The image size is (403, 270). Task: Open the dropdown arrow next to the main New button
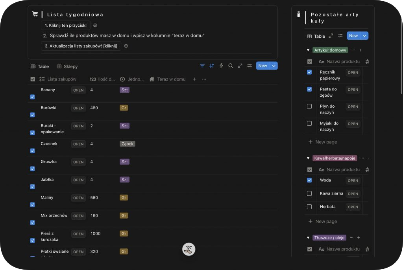274,66
